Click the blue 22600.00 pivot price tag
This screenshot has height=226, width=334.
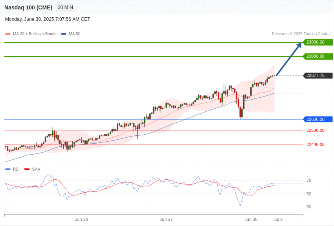318,119
